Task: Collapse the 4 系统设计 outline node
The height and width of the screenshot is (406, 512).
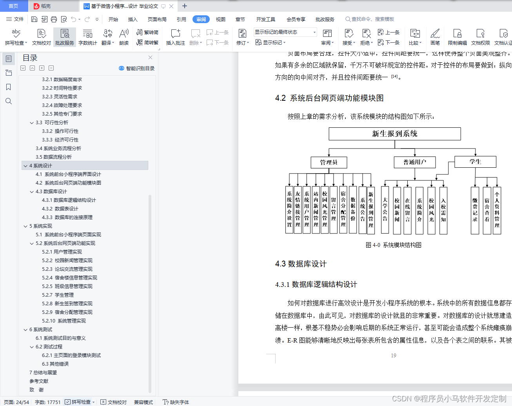Action: [25, 166]
